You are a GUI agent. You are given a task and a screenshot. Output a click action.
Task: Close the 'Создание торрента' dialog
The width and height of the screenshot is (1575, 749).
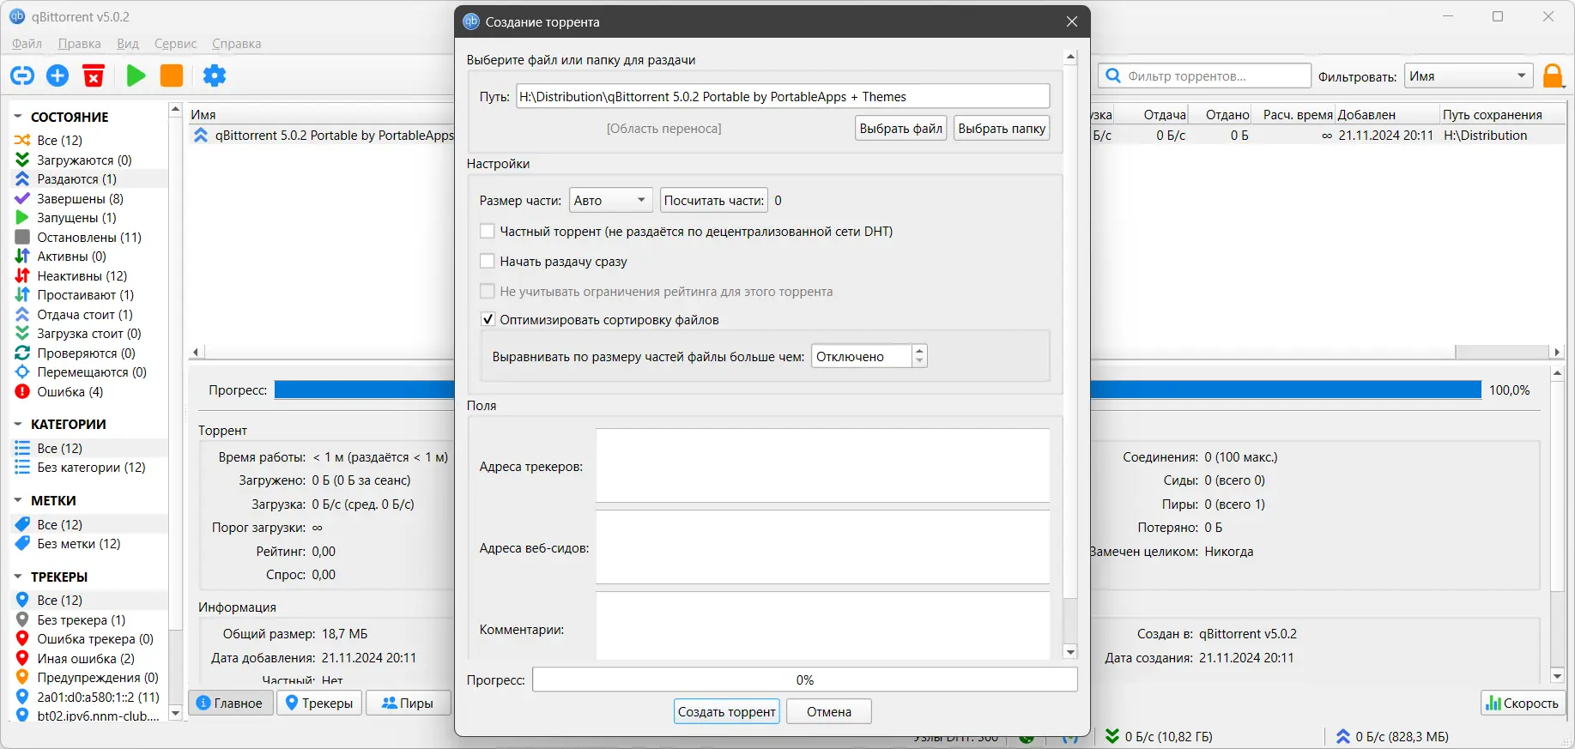1072,22
